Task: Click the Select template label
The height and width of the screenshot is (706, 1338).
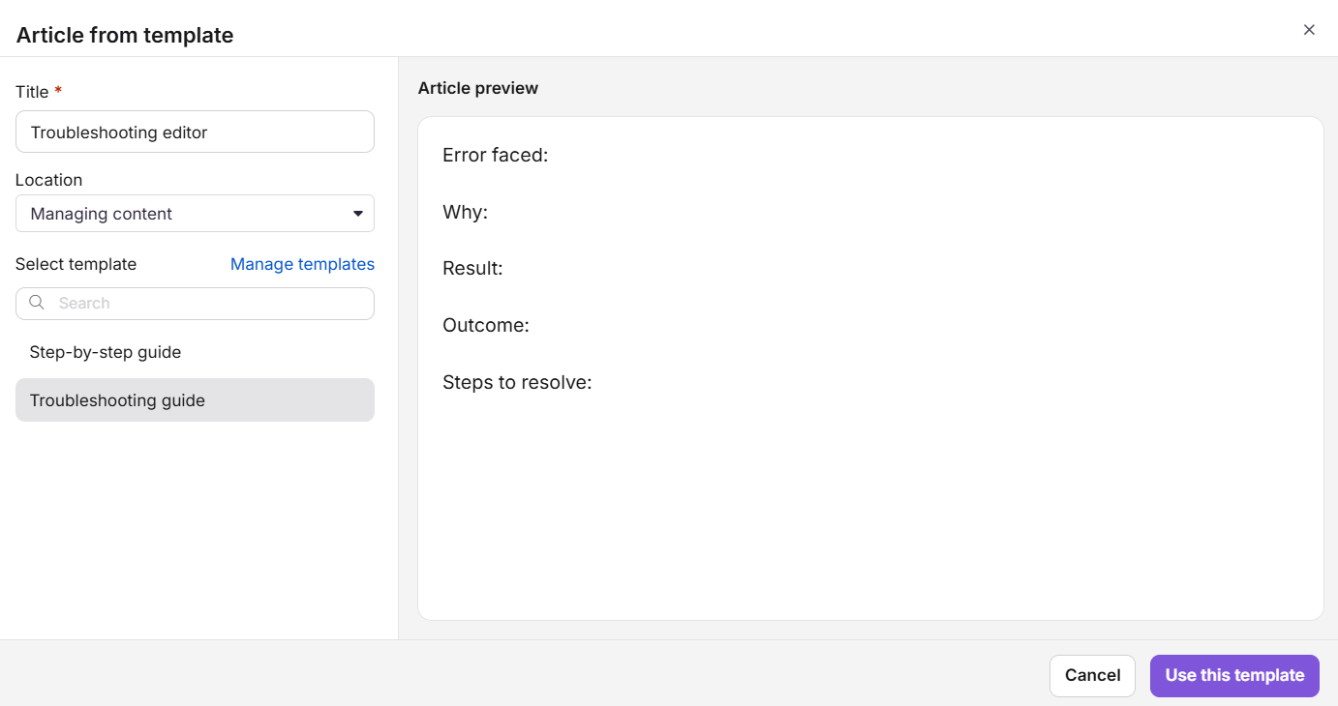Action: click(76, 264)
